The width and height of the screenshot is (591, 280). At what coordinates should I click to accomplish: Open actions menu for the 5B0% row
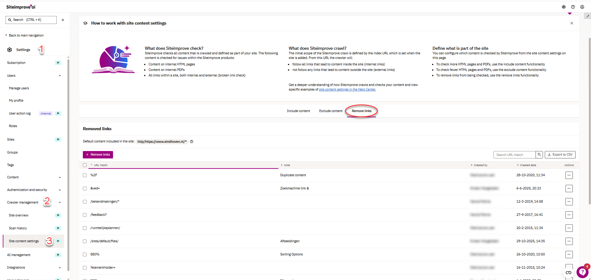(x=569, y=255)
